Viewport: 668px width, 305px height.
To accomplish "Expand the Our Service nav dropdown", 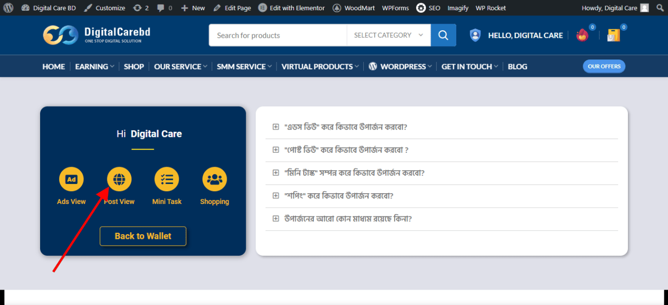I will coord(180,67).
